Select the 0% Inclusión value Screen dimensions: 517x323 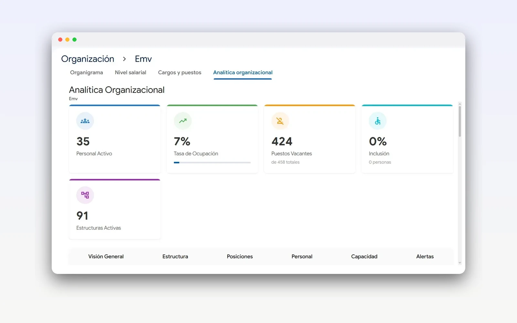[378, 141]
